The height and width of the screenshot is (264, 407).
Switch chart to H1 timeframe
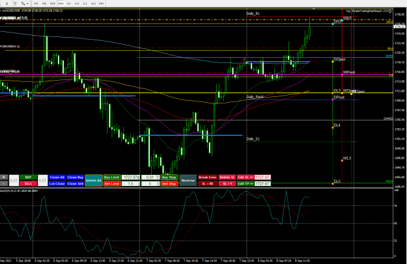(69, 4)
